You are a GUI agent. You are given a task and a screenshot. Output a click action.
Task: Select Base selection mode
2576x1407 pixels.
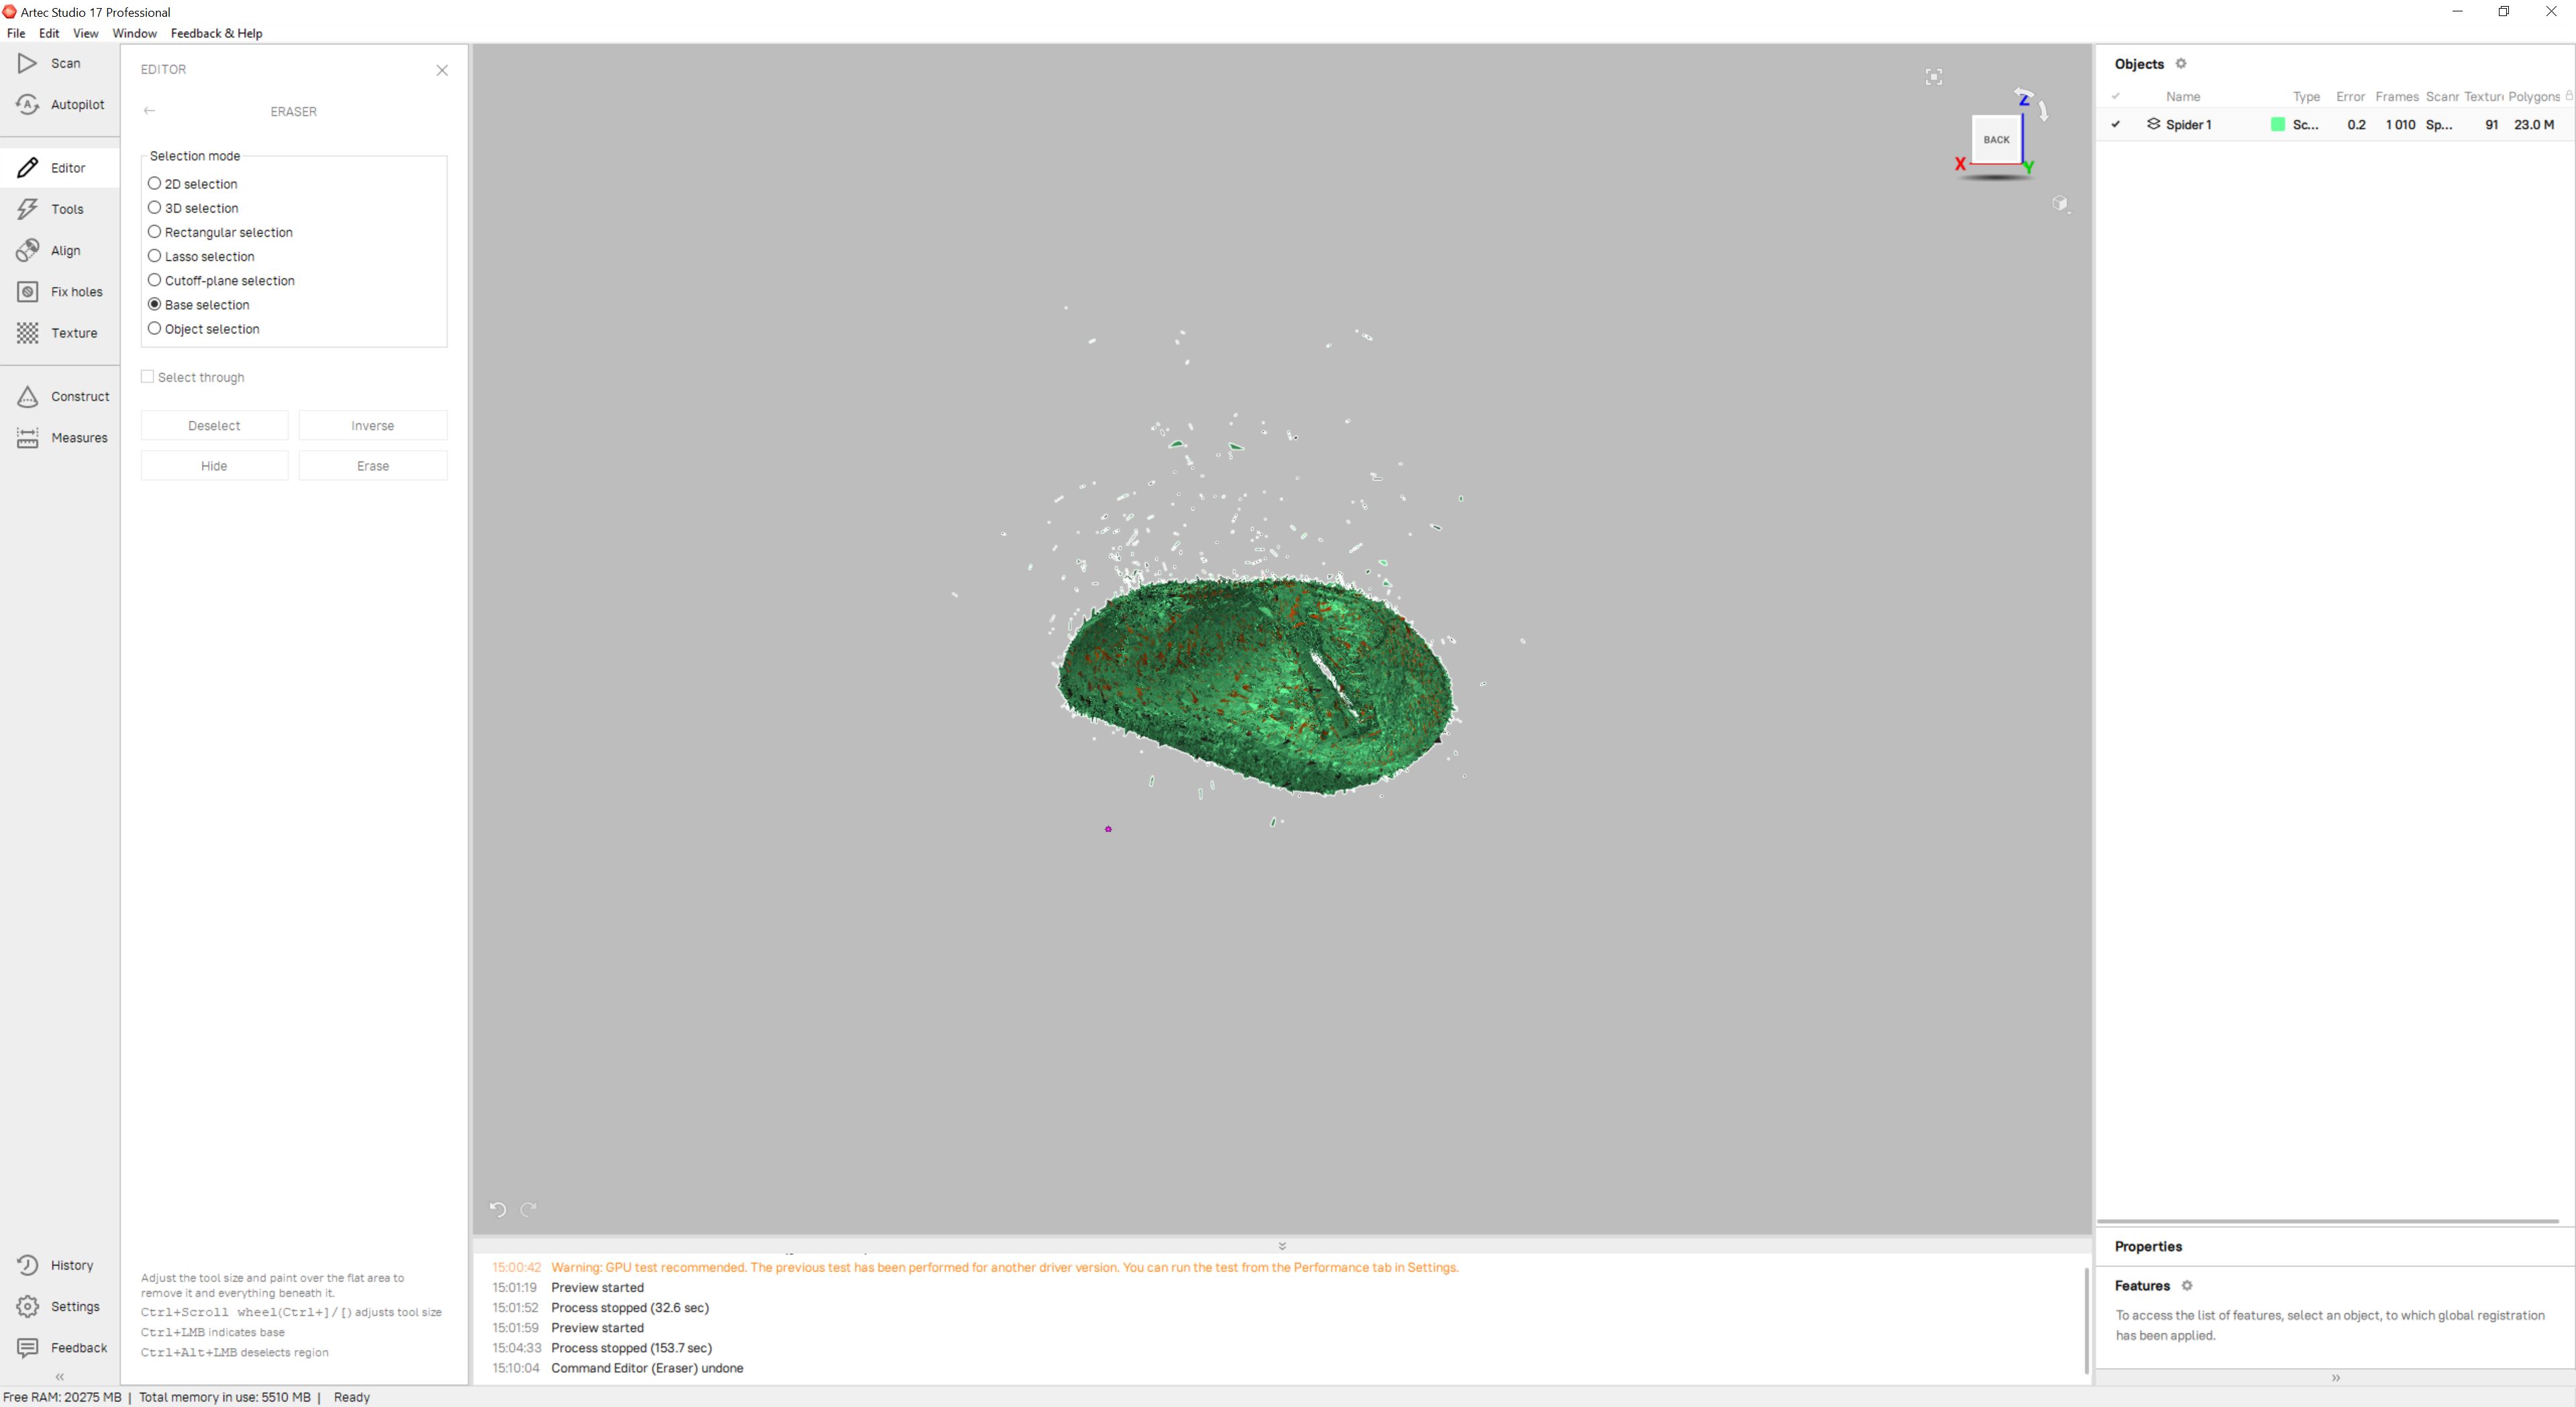click(198, 304)
